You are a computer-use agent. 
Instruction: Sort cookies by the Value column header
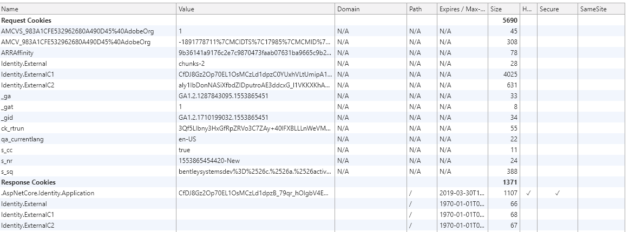click(x=255, y=9)
